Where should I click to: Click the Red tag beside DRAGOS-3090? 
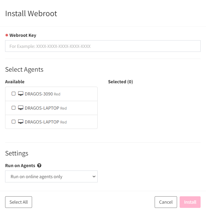tap(57, 94)
